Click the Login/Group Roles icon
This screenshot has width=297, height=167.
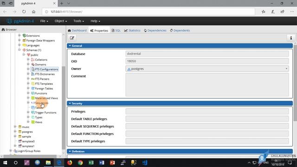pos(15,151)
